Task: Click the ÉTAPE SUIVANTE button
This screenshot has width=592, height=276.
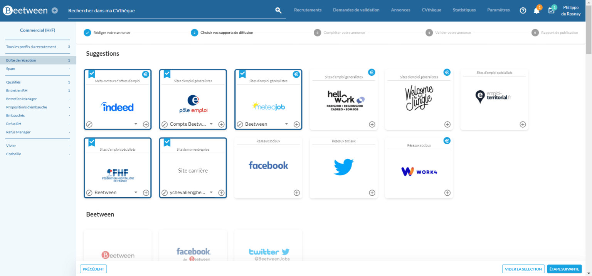Action: [564, 269]
